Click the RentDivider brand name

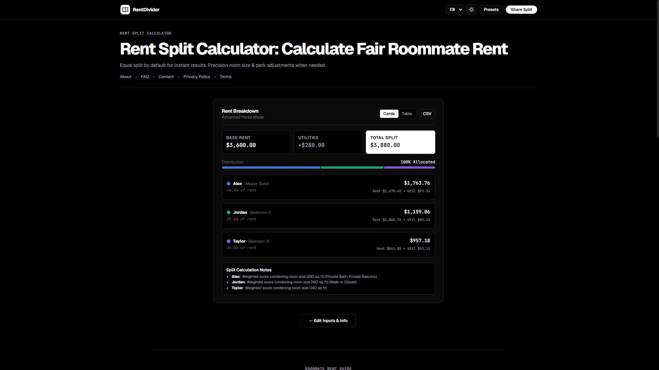(146, 10)
